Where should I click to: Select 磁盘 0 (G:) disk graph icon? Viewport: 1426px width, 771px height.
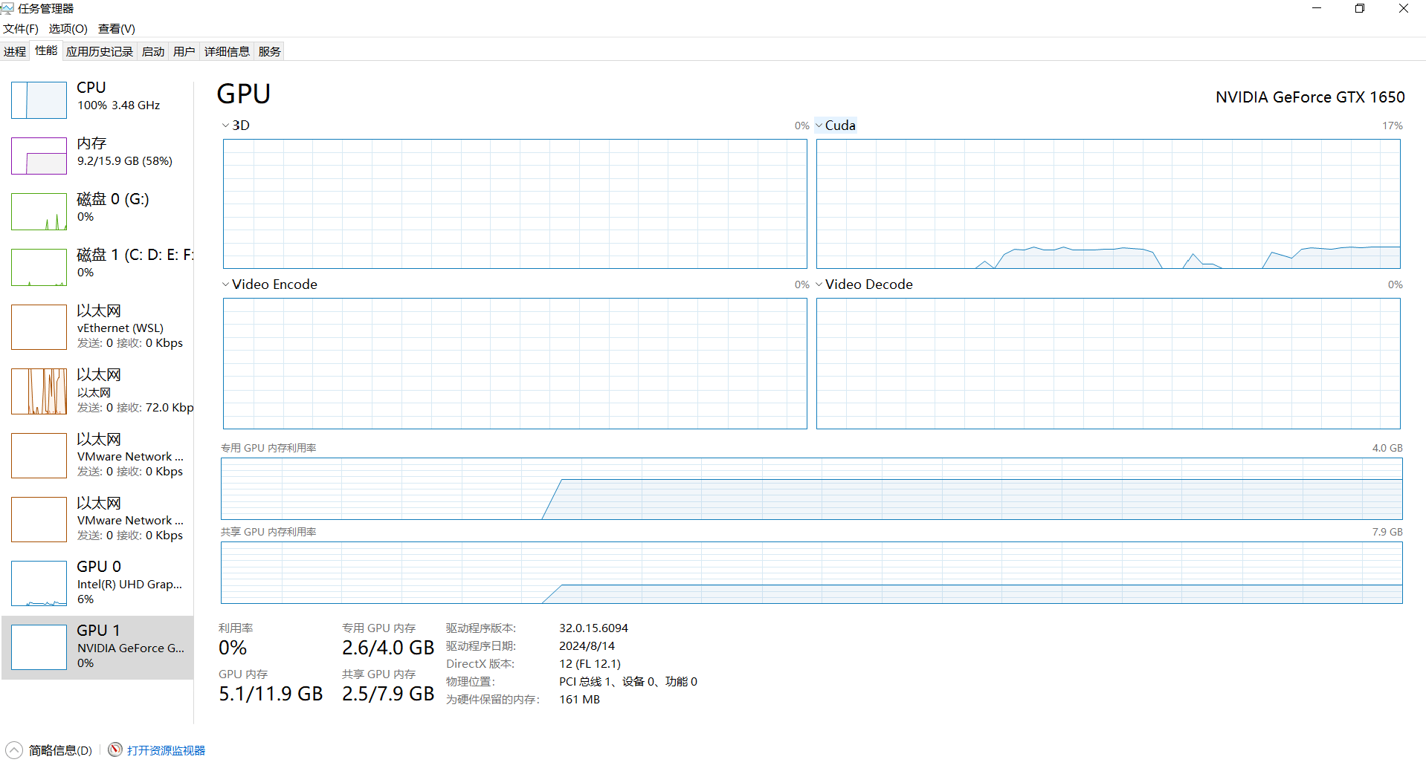pyautogui.click(x=39, y=212)
